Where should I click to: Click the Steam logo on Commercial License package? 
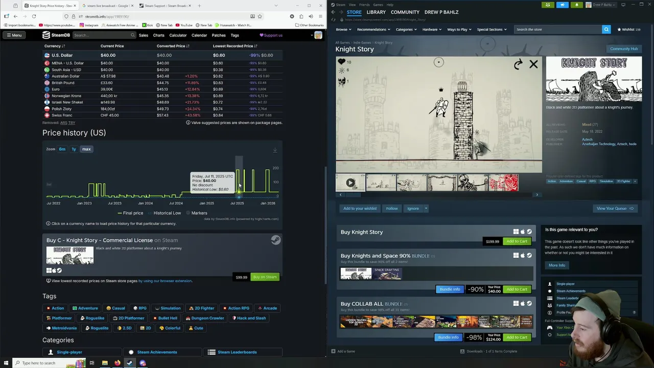click(x=275, y=240)
